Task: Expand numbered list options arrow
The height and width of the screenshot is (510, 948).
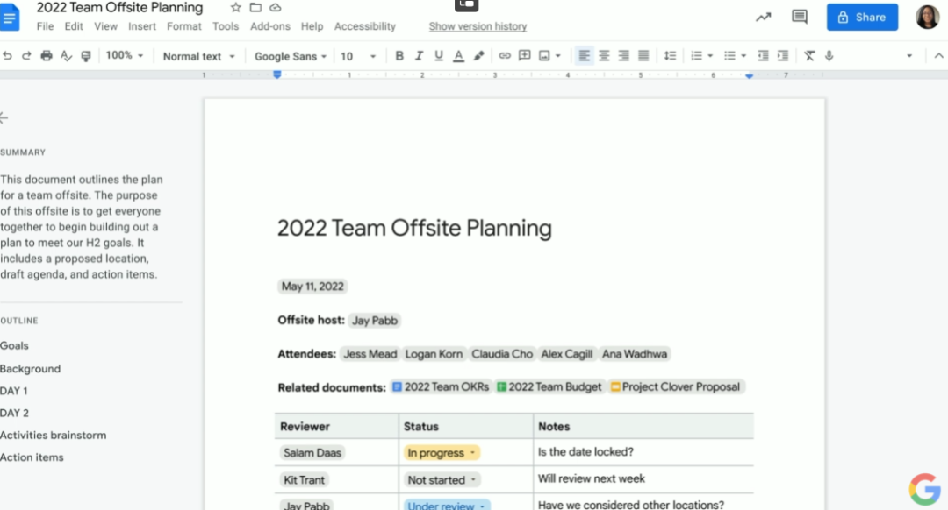Action: coord(710,56)
